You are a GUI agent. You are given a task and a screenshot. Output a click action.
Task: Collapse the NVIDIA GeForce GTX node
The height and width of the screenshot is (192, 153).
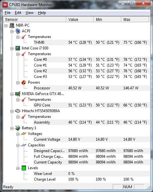pyautogui.click(x=12, y=94)
